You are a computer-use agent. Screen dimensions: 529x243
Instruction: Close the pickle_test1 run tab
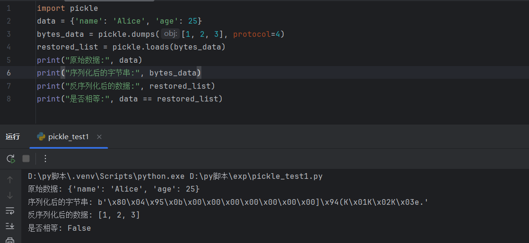(99, 137)
